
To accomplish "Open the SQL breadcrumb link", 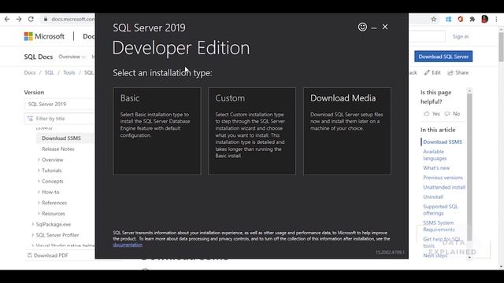I will point(49,72).
